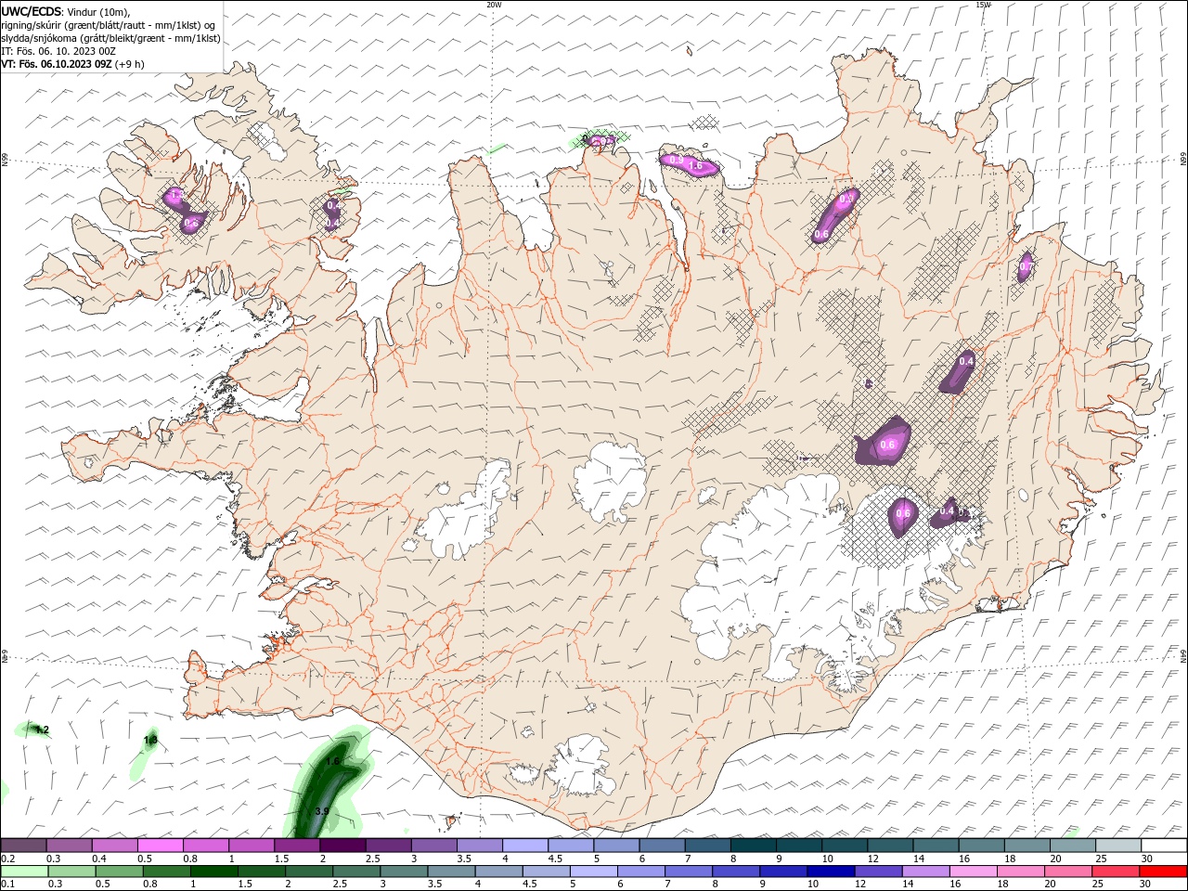1188x891 pixels.
Task: Click the '30' value in purple legend
Action: 1147,859
